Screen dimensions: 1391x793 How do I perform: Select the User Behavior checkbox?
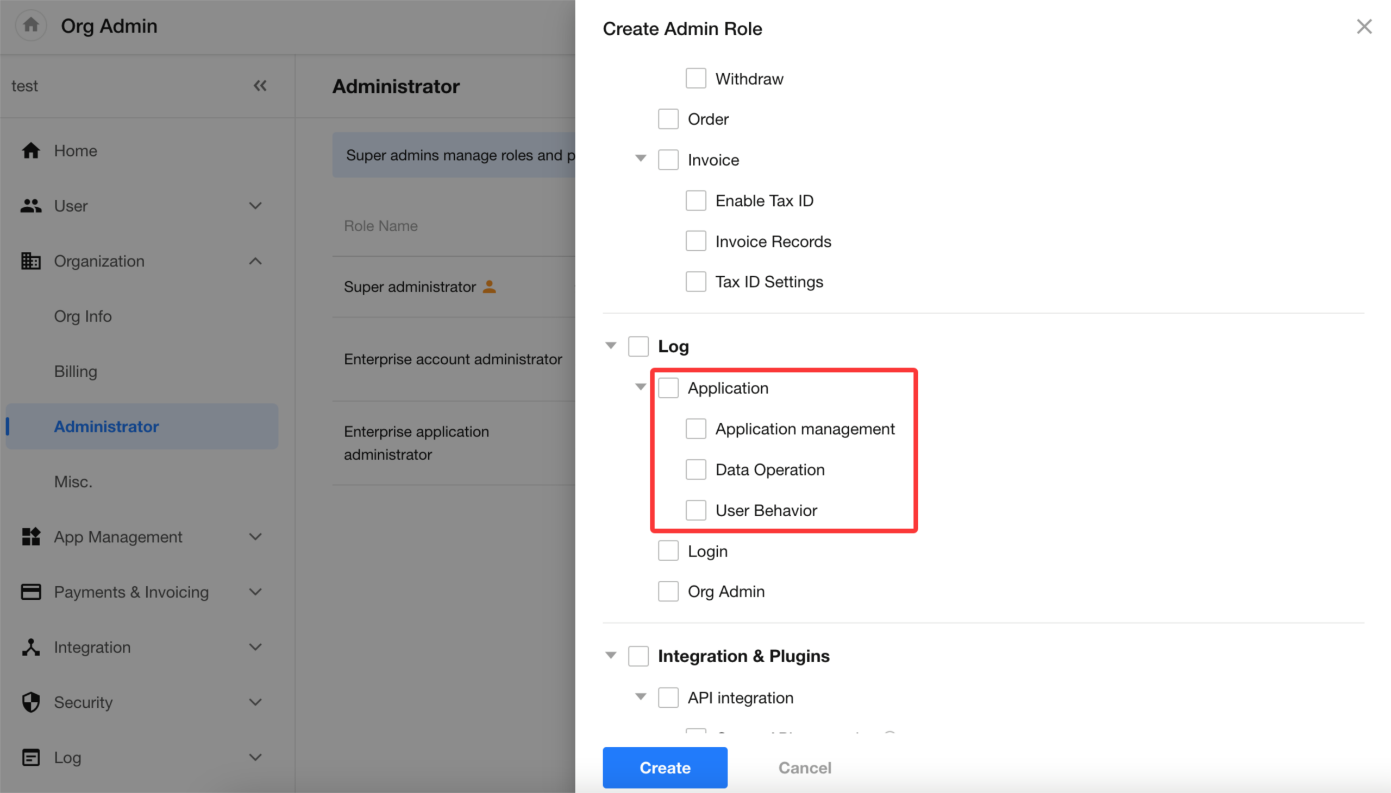pyautogui.click(x=695, y=510)
